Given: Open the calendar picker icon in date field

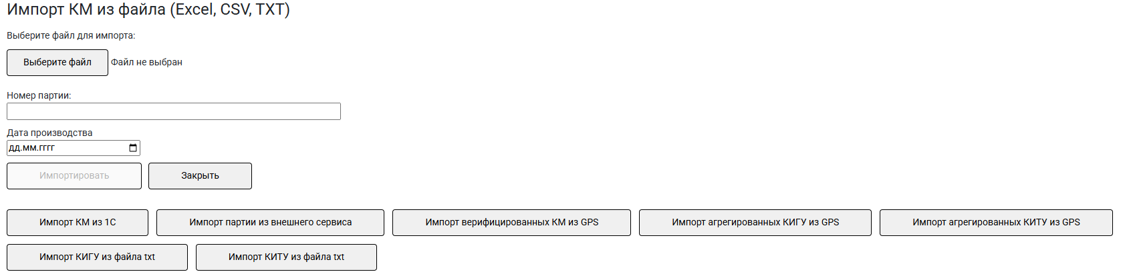Looking at the screenshot, I should 133,148.
